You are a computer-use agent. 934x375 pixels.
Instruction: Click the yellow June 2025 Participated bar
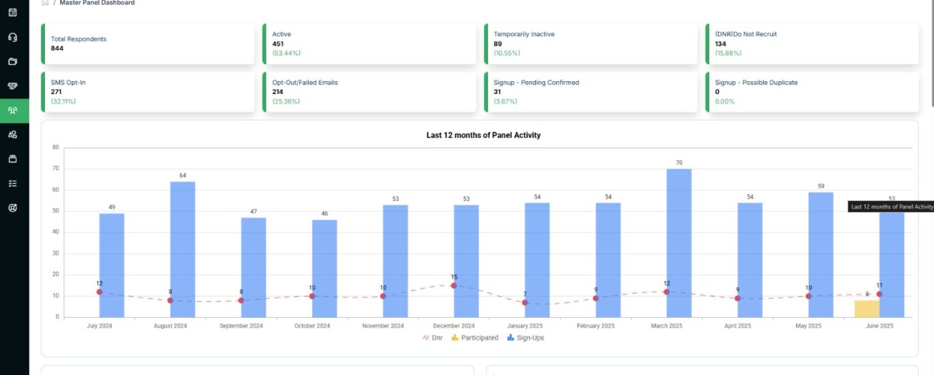(x=867, y=309)
